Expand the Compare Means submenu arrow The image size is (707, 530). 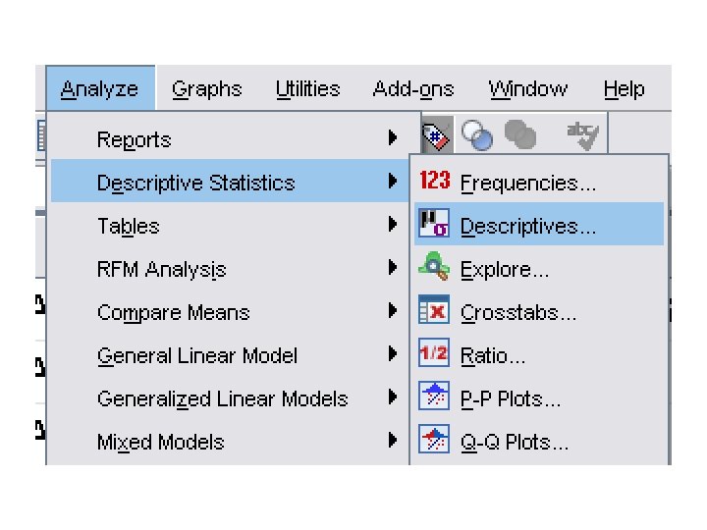[x=393, y=312]
